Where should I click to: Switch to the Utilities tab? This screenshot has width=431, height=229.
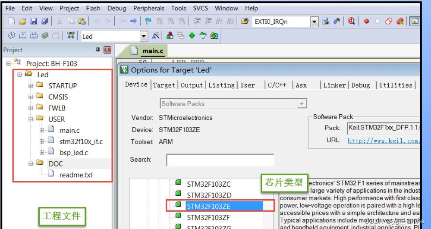click(396, 85)
